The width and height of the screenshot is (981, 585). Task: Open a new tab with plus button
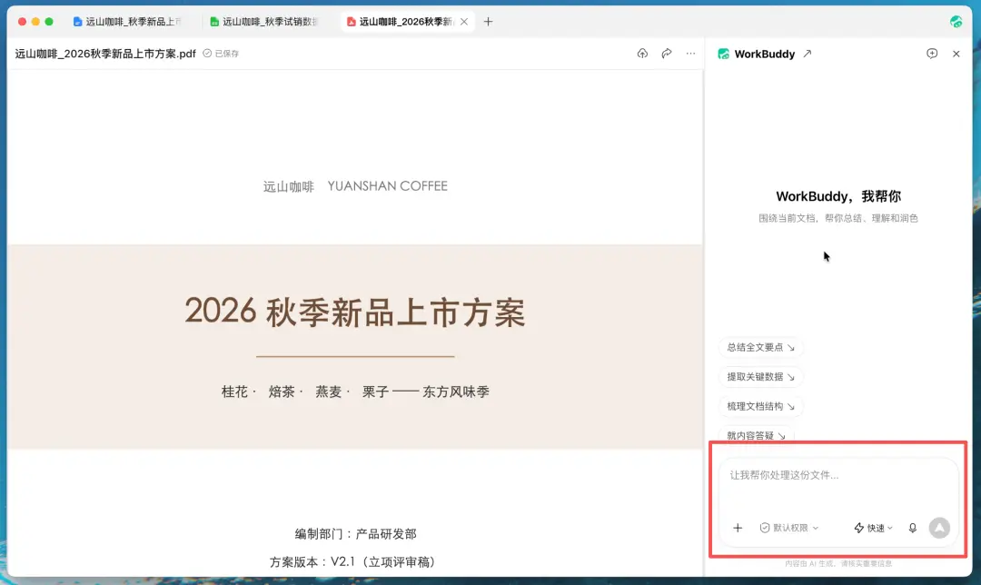tap(488, 21)
